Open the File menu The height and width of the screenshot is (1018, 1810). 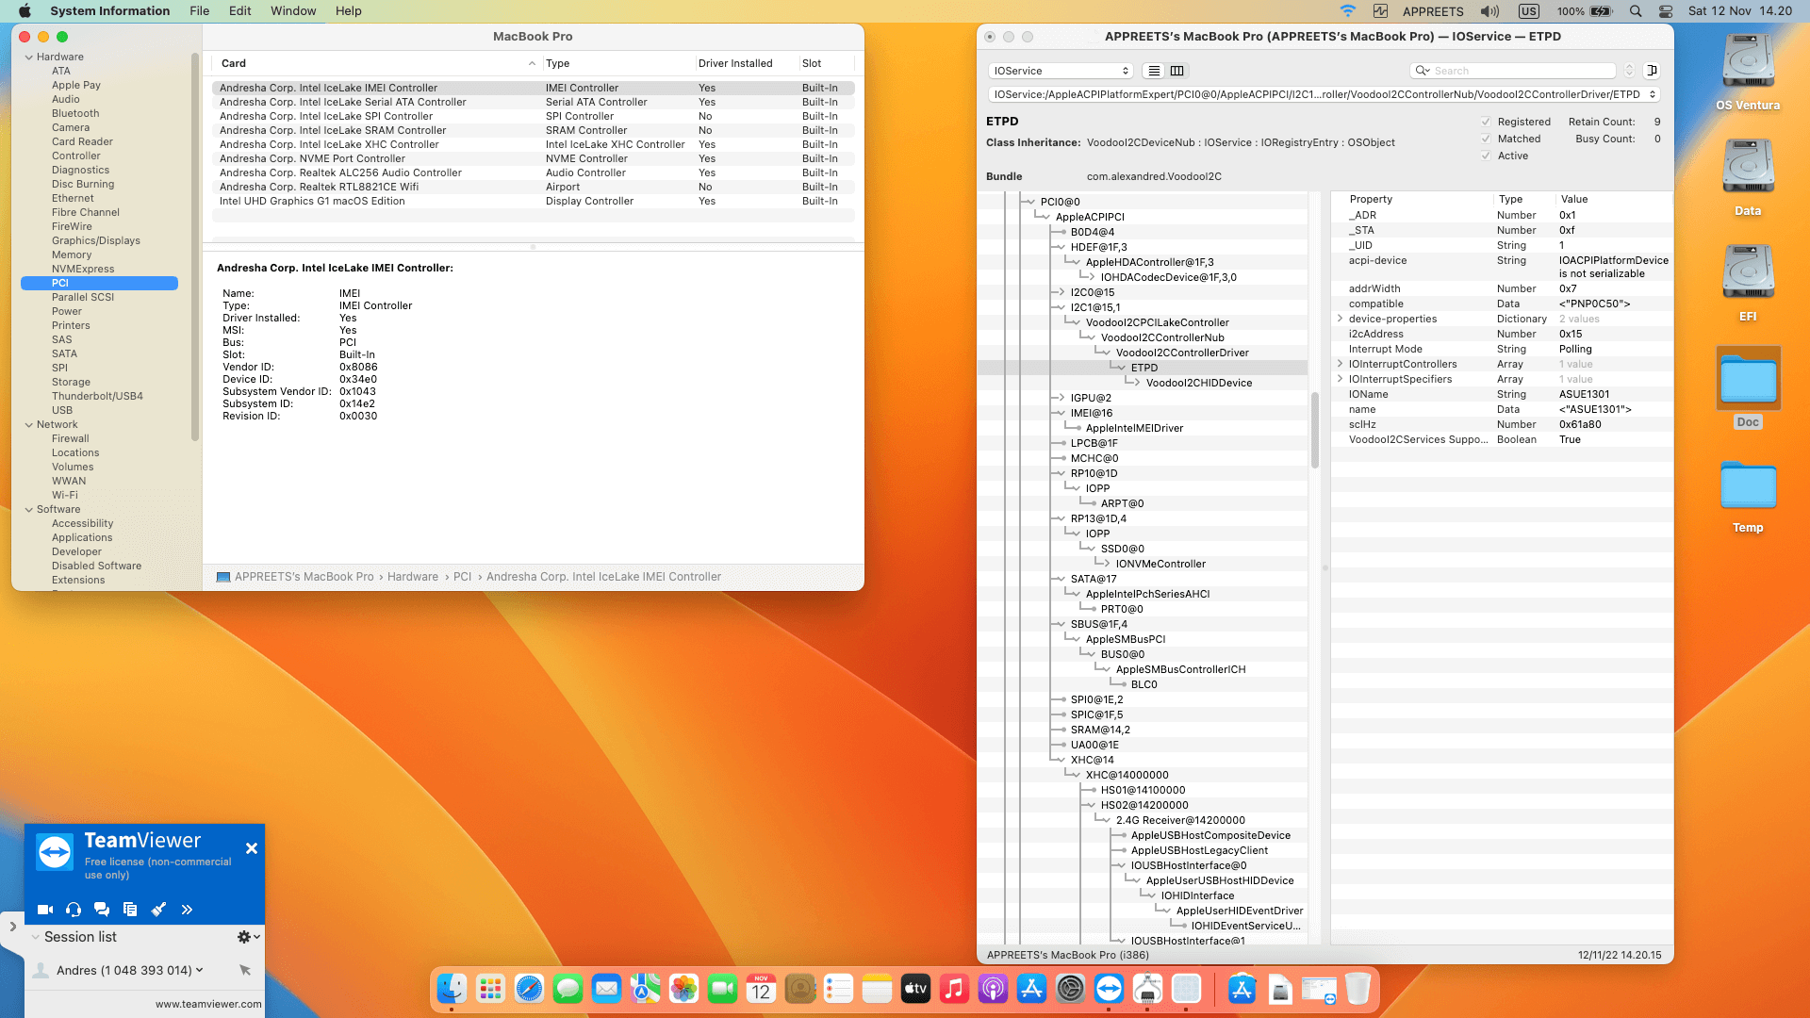(199, 11)
